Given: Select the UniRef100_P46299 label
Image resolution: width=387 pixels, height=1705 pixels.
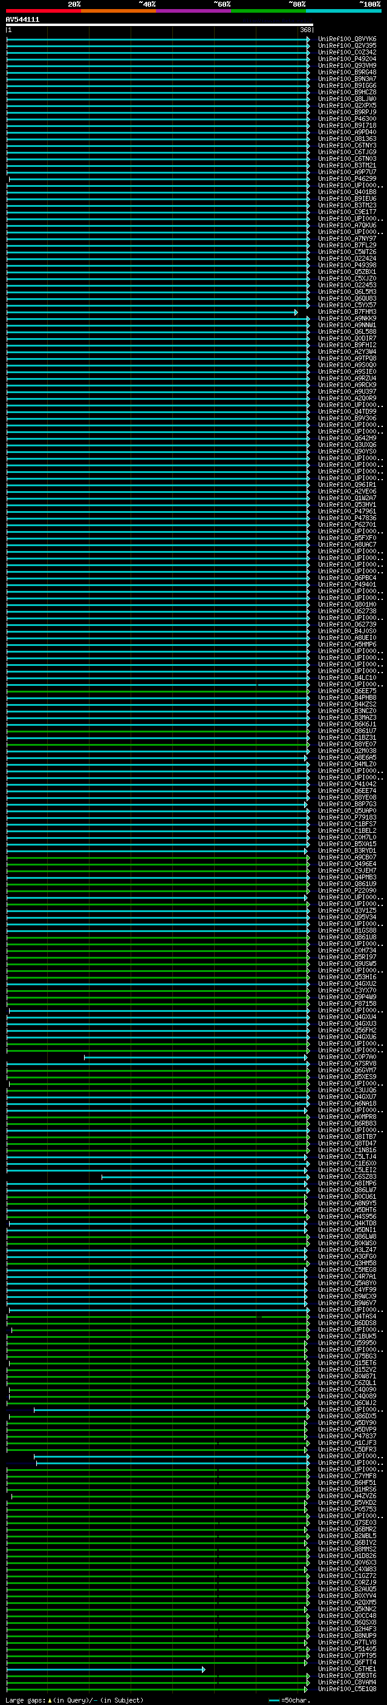Looking at the screenshot, I should point(347,178).
